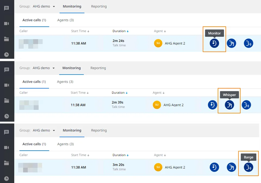Switch to Reporting tab in bottom panel

point(99,130)
